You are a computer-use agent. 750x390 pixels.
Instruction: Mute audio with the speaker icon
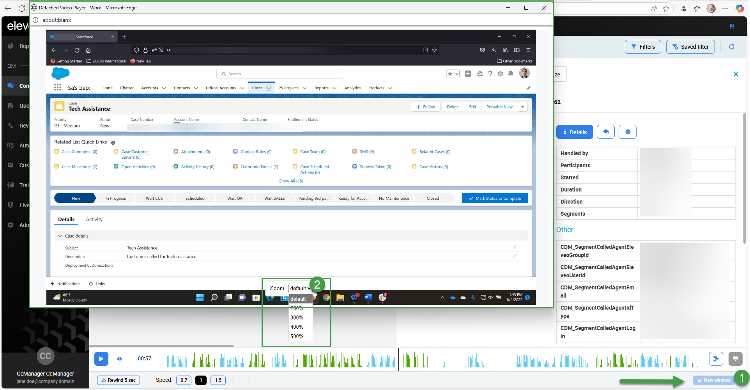[119, 359]
